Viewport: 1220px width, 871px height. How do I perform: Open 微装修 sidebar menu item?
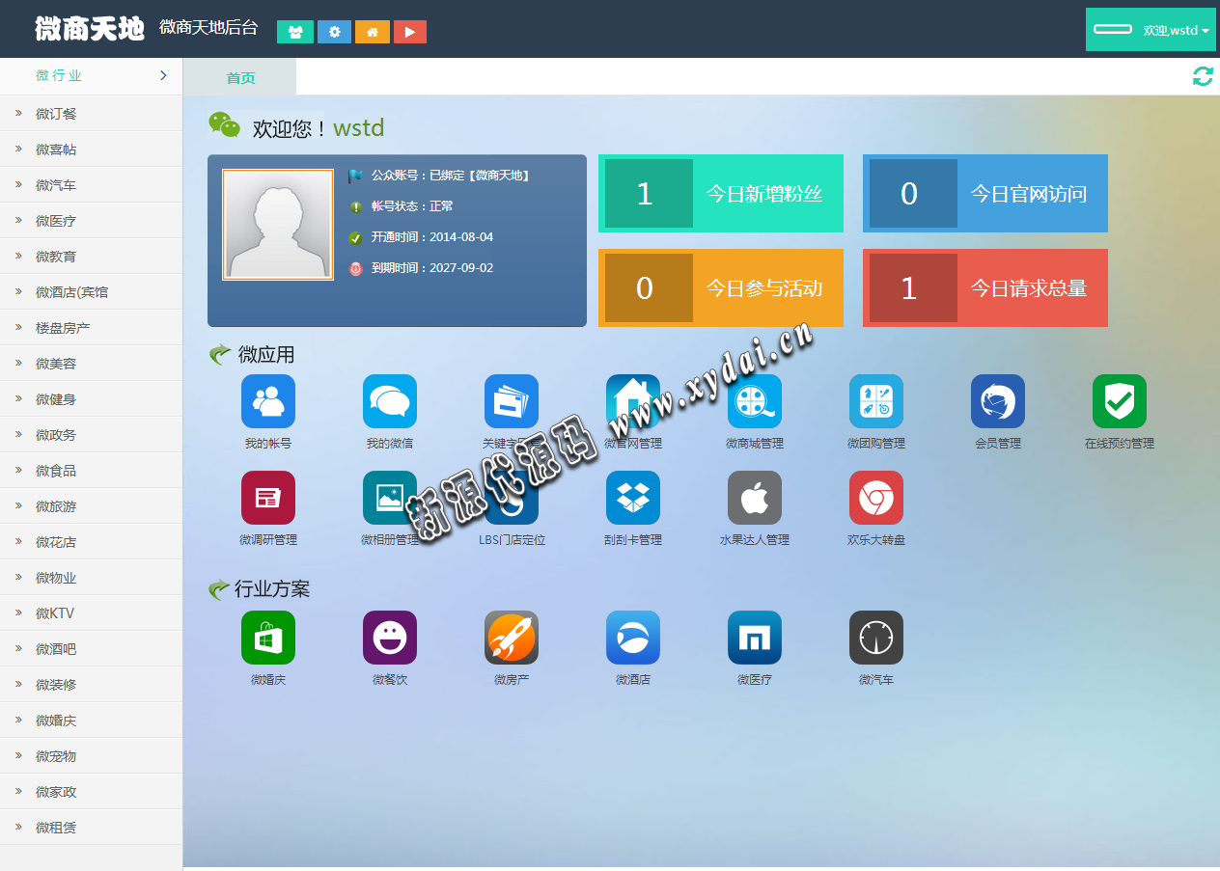pos(91,684)
